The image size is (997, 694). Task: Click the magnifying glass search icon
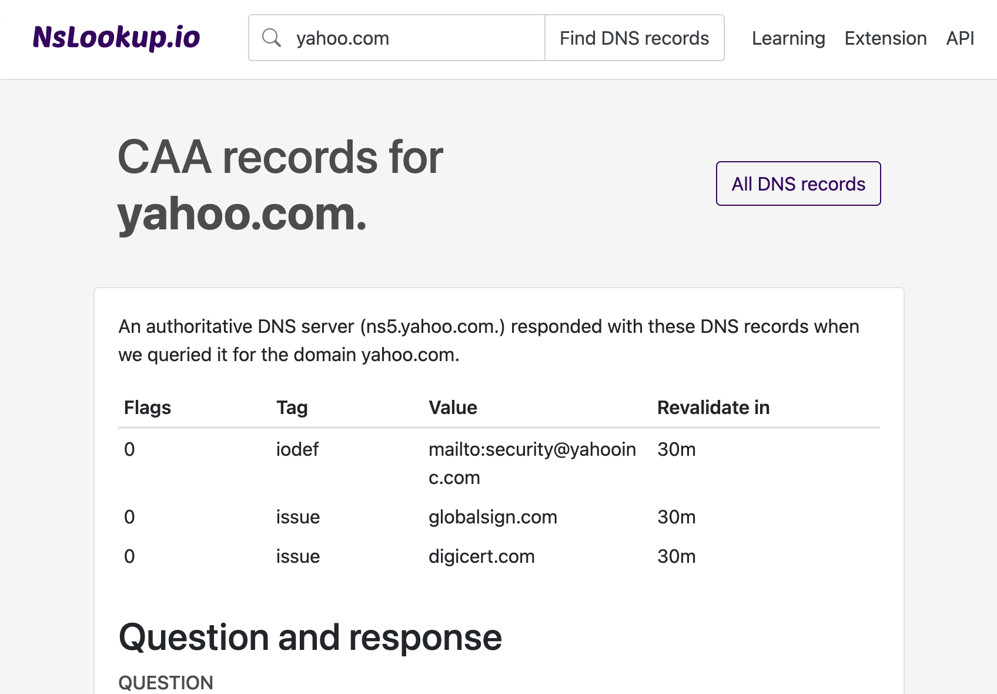272,38
